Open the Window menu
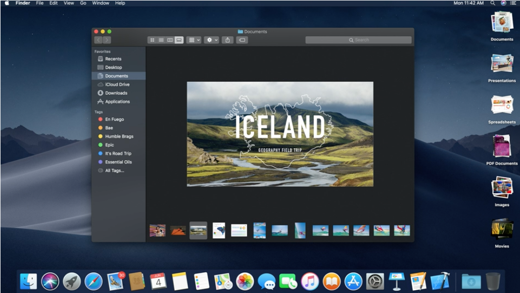The image size is (520, 293). [101, 3]
